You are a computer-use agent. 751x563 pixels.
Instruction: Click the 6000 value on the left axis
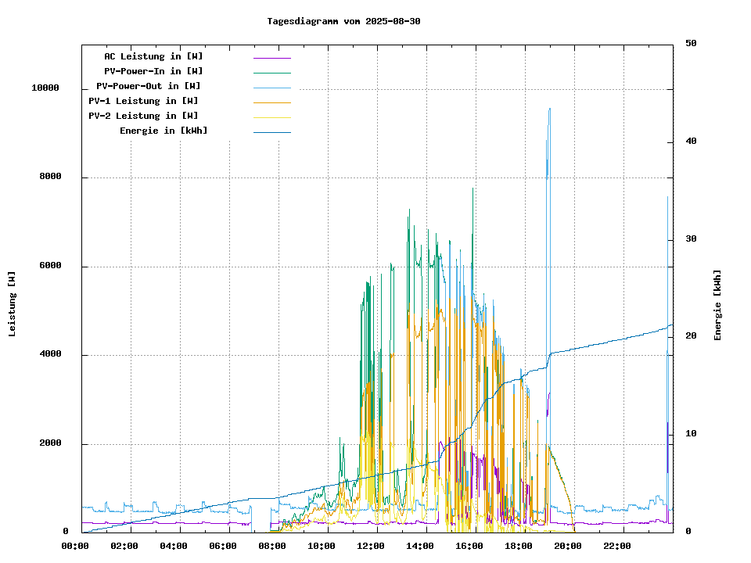[50, 266]
